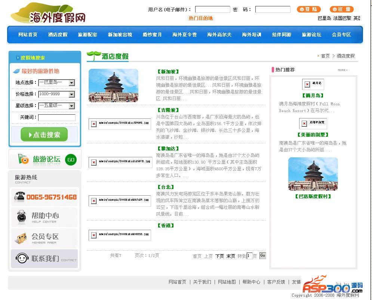Open the 巴洛斯度假村 resort thumbnail
This screenshot has width=372, height=300.
pos(313,174)
